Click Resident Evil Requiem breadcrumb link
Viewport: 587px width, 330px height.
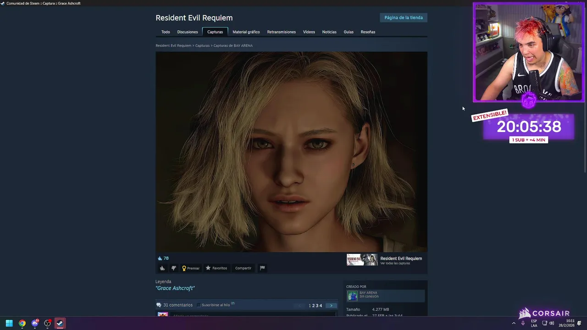(173, 45)
